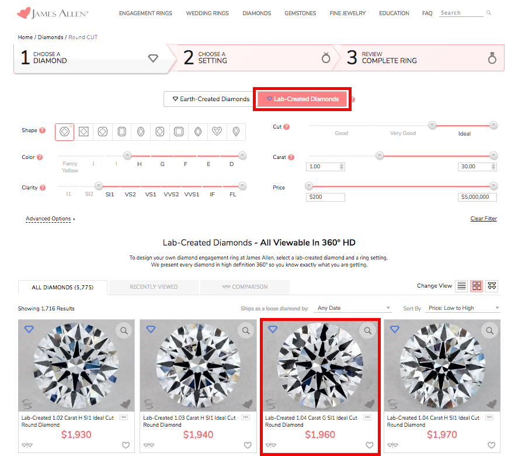Open more options on 1.04 Carat H card
The image size is (518, 456).
click(489, 417)
